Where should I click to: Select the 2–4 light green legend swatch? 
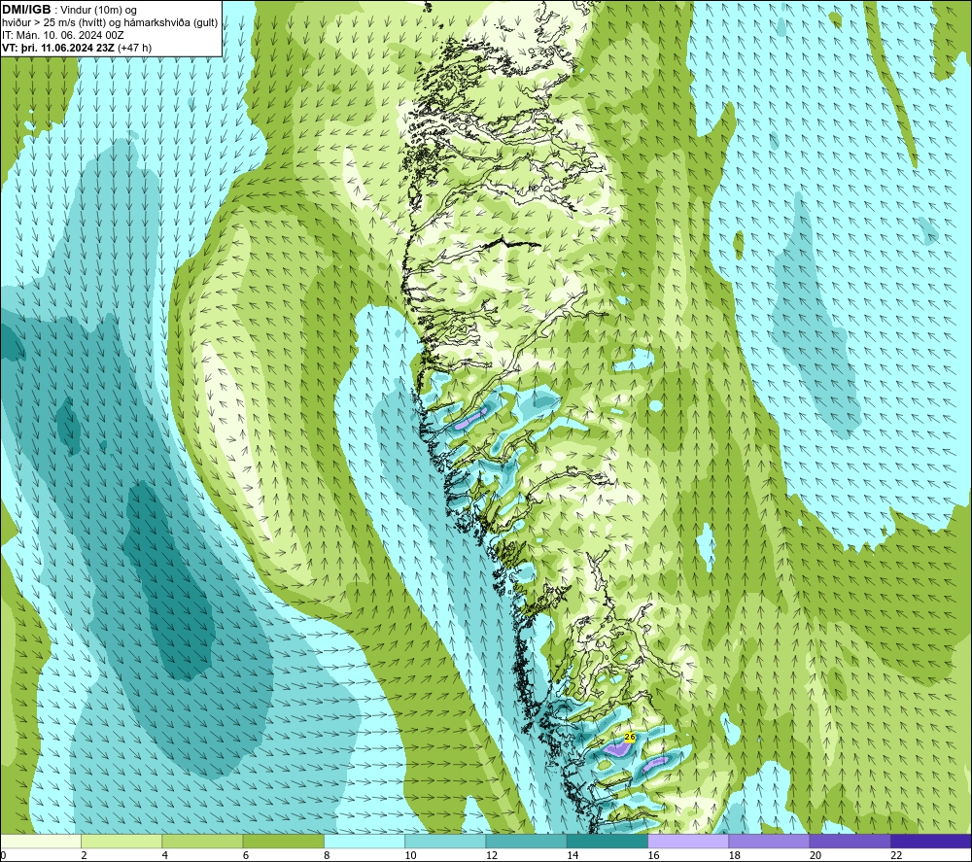(121, 841)
